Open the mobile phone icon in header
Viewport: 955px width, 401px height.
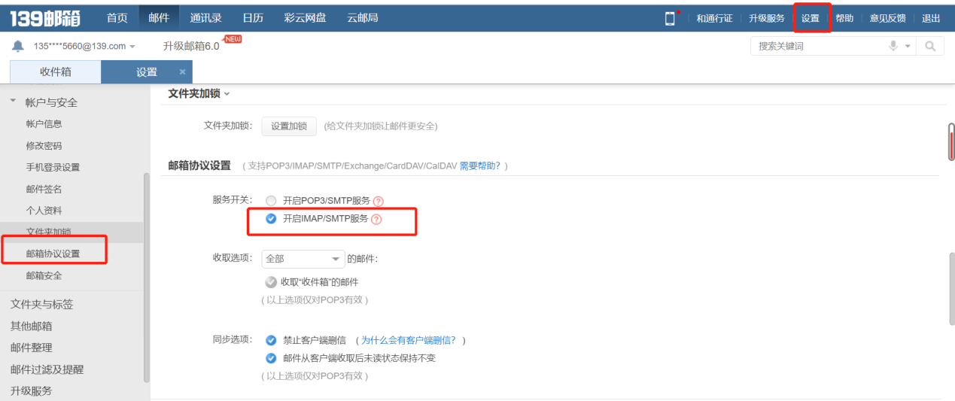coord(670,18)
